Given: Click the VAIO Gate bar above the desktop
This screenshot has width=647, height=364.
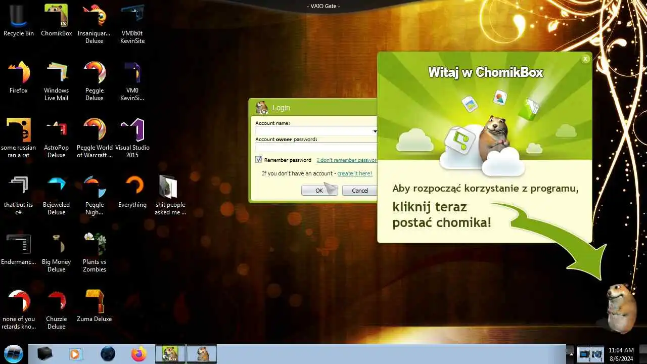Looking at the screenshot, I should pyautogui.click(x=323, y=6).
